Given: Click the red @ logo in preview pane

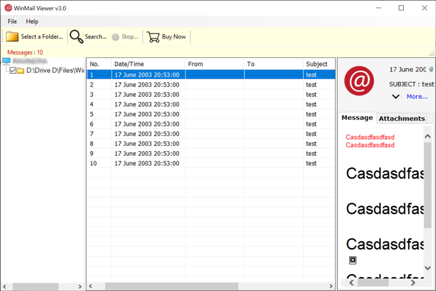Looking at the screenshot, I should [359, 81].
